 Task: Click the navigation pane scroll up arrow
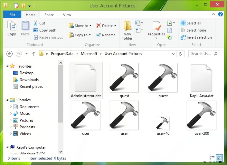61,63
